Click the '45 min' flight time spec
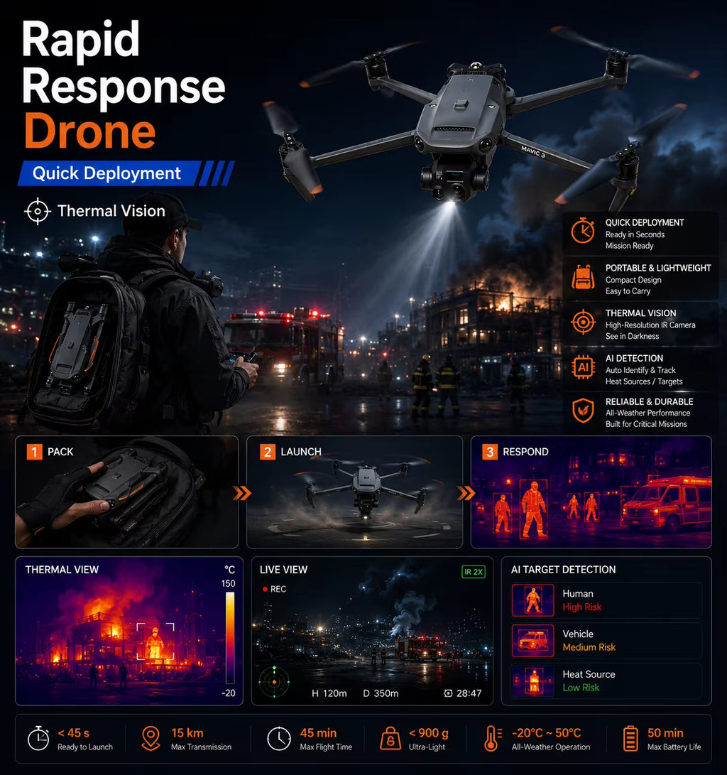727x775 pixels. click(x=318, y=733)
